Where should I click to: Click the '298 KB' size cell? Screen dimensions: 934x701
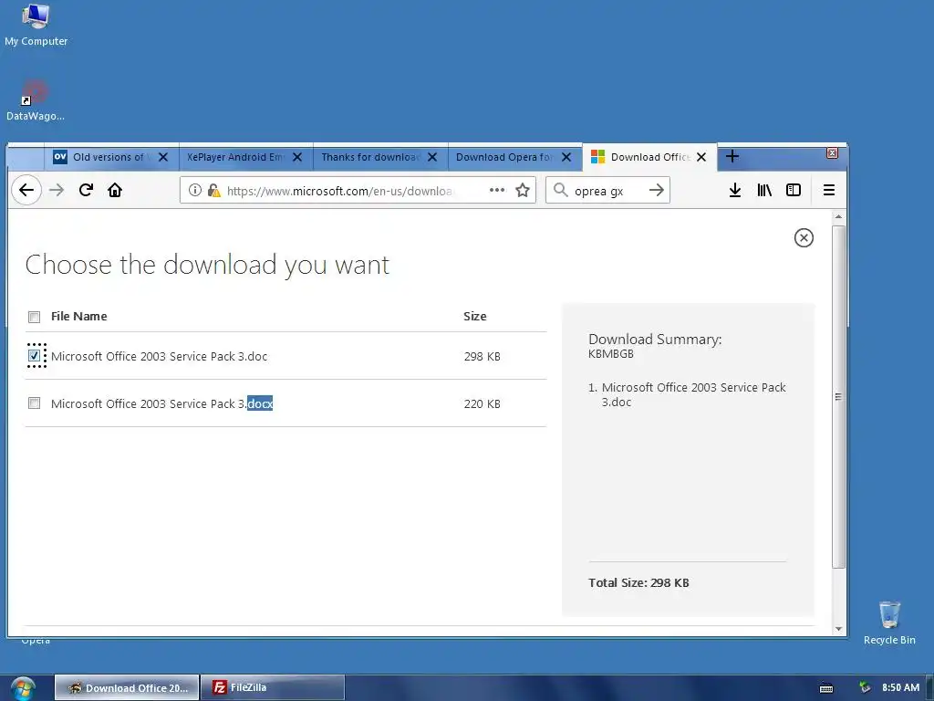(x=482, y=357)
